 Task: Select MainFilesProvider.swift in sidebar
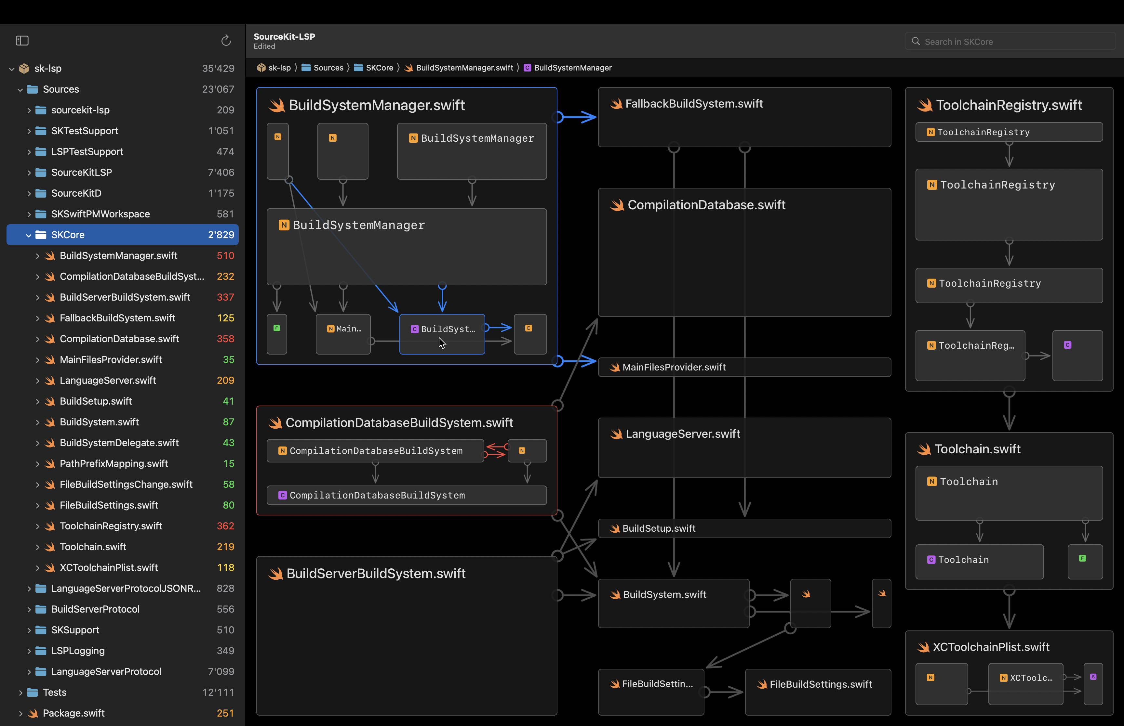click(123, 359)
